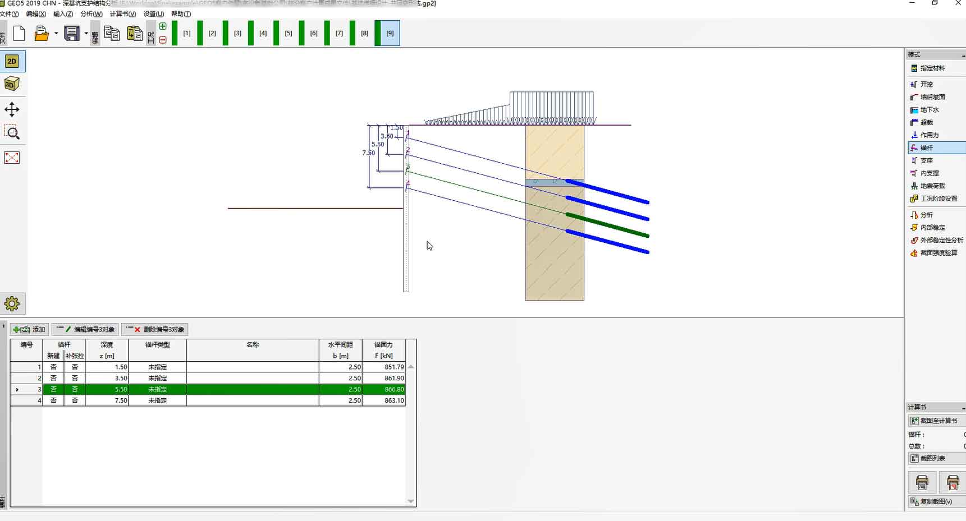
Task: Add a construction stage with green plus
Action: click(163, 26)
